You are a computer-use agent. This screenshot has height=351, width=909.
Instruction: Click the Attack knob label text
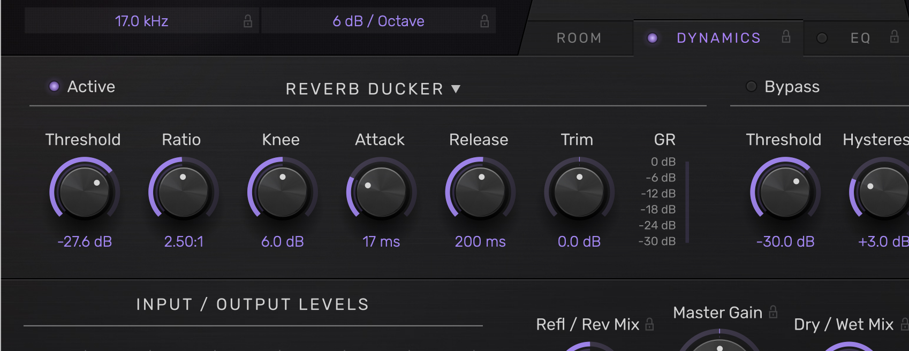tap(380, 140)
